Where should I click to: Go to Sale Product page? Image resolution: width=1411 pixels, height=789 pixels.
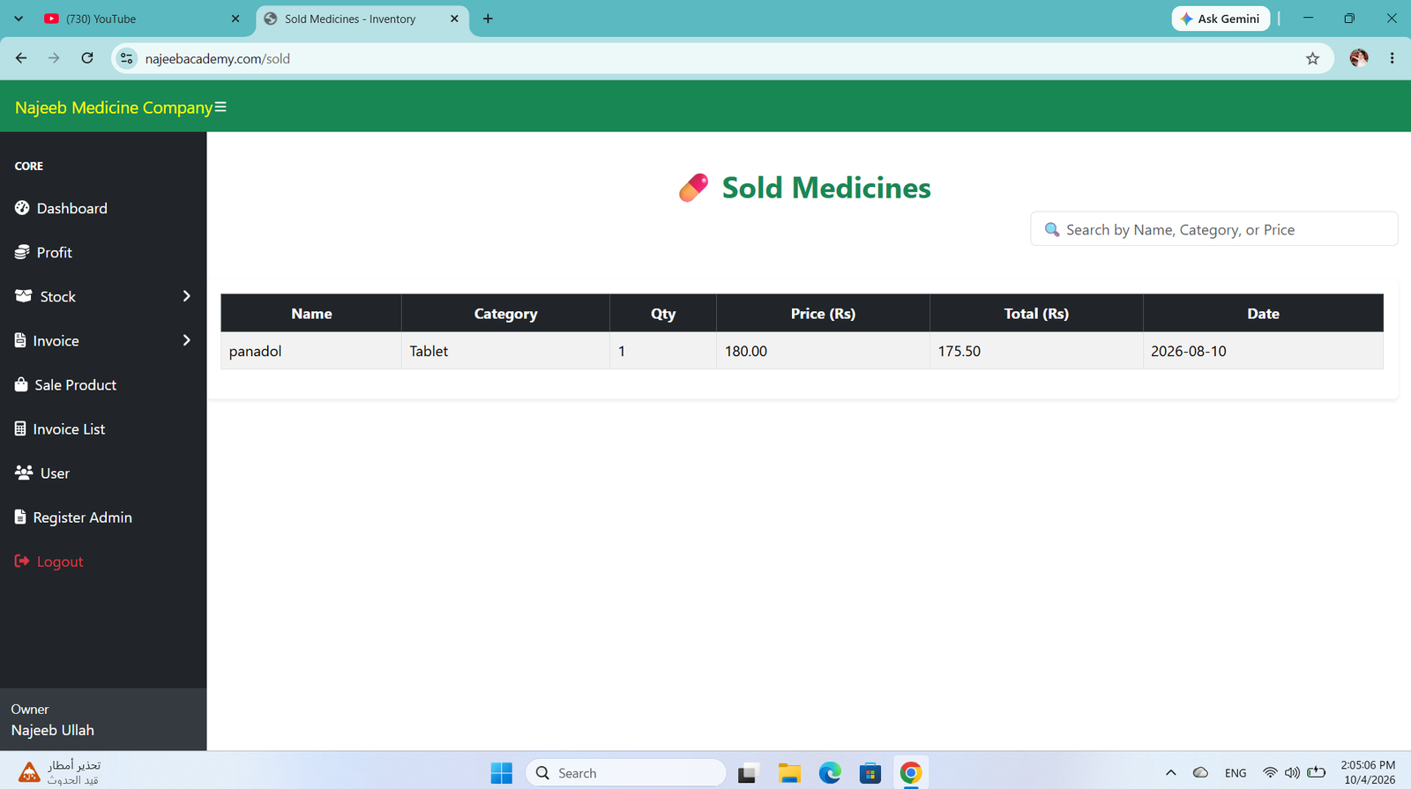point(65,384)
